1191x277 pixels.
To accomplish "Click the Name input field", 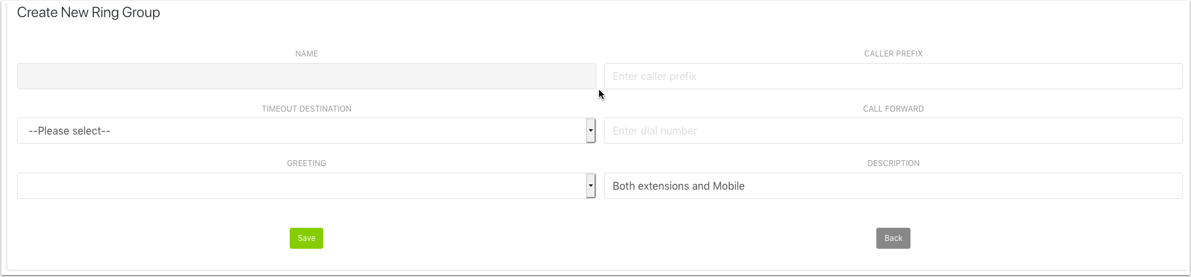I will coord(306,76).
